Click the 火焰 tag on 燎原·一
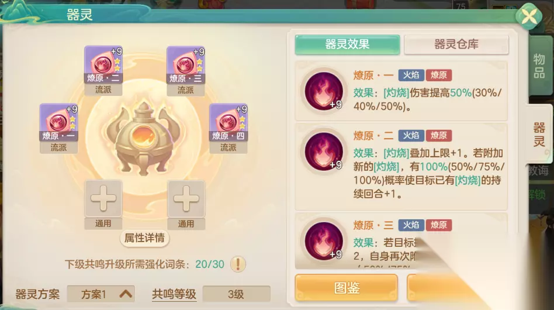 click(x=411, y=75)
